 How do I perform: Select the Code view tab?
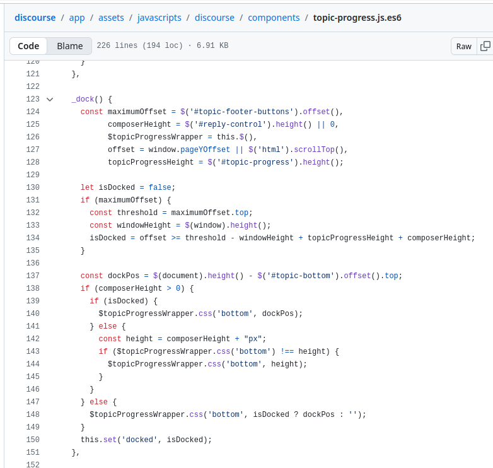point(28,46)
